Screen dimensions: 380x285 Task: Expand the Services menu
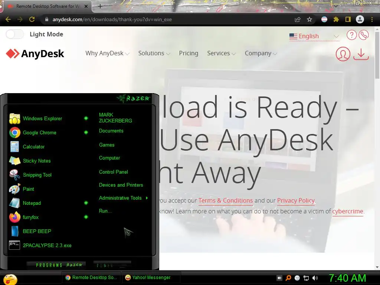pyautogui.click(x=221, y=53)
